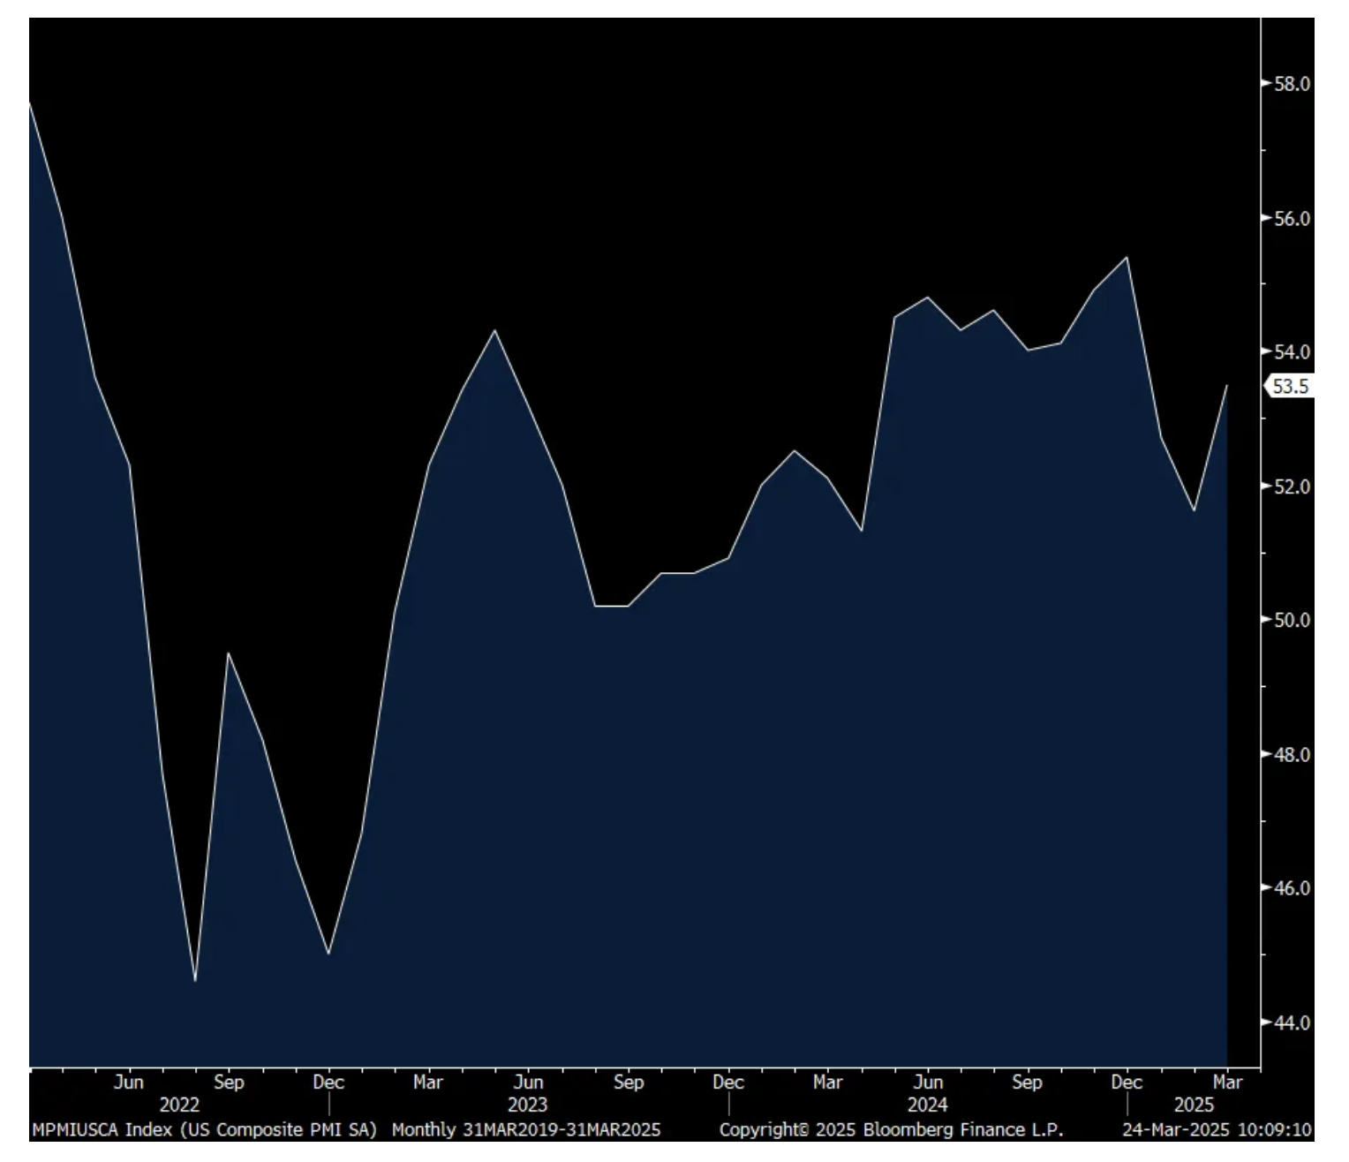This screenshot has height=1162, width=1349.
Task: Select the 44.0 y-axis tick label
Action: coord(1292,1022)
